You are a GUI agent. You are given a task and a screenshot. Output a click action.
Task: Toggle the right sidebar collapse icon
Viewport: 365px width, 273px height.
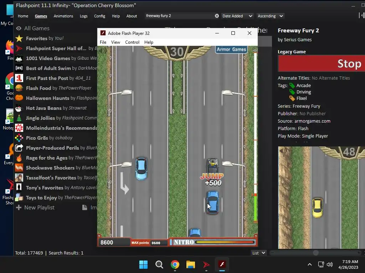(x=361, y=16)
